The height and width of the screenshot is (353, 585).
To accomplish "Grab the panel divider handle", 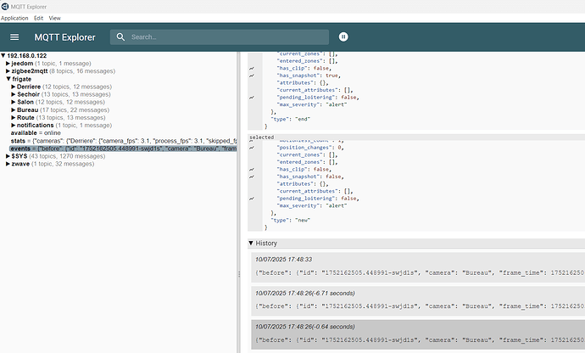I will coord(239,275).
